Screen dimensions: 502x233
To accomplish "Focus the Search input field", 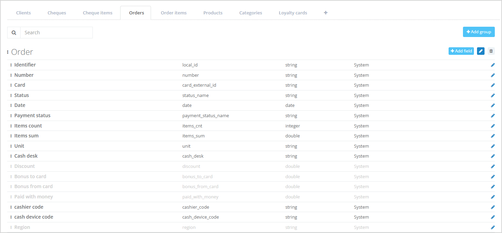I will click(x=57, y=33).
